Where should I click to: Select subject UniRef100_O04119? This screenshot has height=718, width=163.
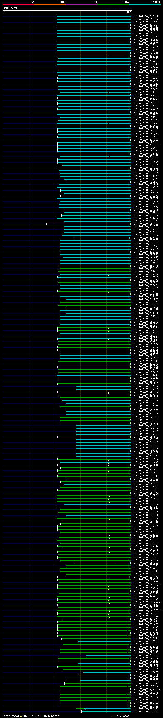click(146, 314)
